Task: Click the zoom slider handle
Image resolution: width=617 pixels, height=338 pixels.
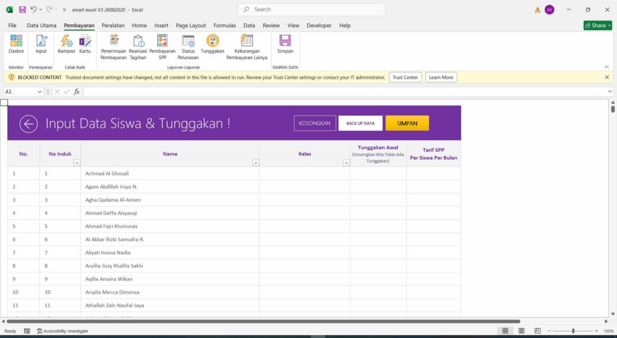Action: pyautogui.click(x=574, y=331)
